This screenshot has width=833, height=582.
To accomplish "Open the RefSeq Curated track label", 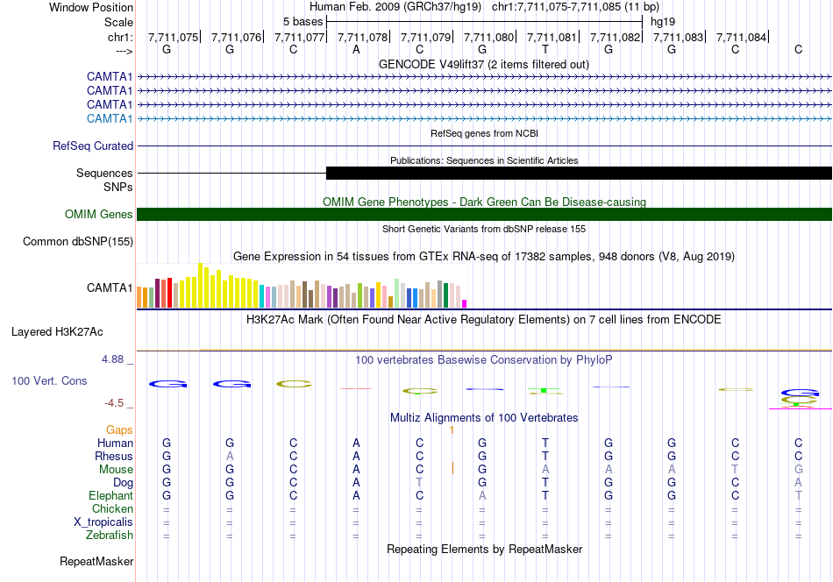I will tap(92, 145).
